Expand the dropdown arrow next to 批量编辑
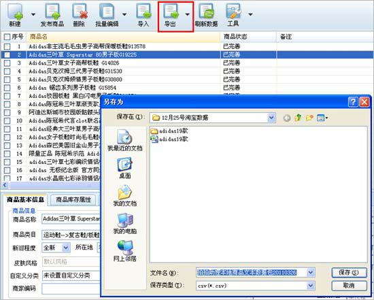Image resolution: width=374 pixels, height=300 pixels. click(x=124, y=14)
